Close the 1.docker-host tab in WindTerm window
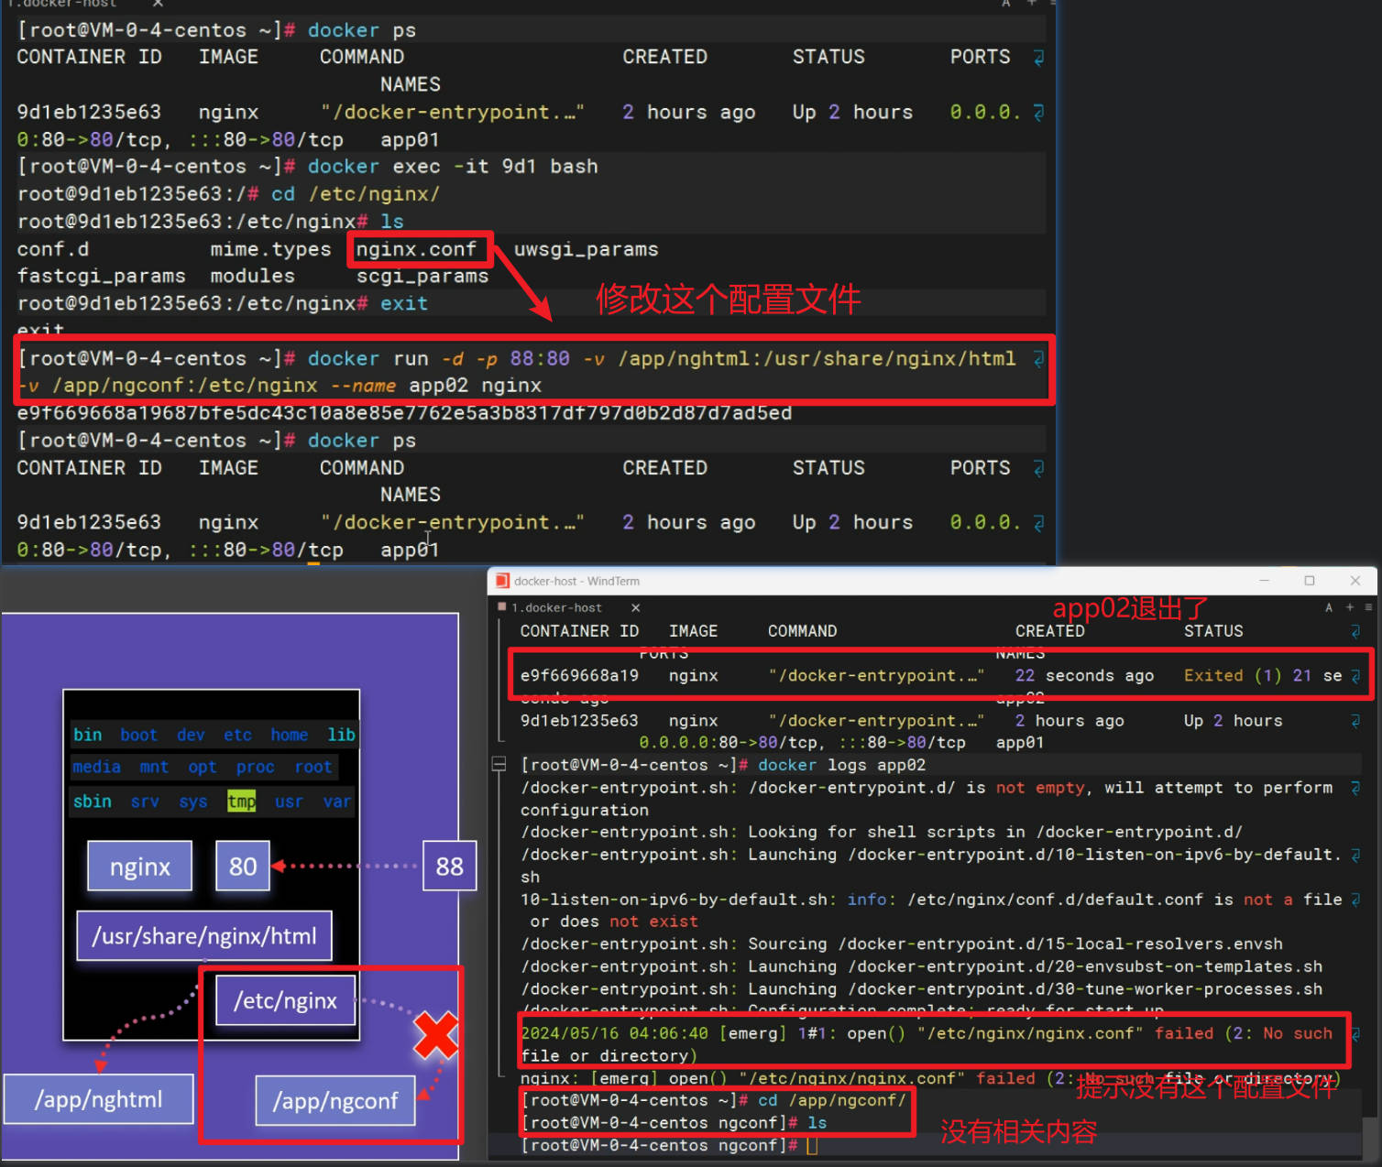Image resolution: width=1382 pixels, height=1167 pixels. pos(635,607)
